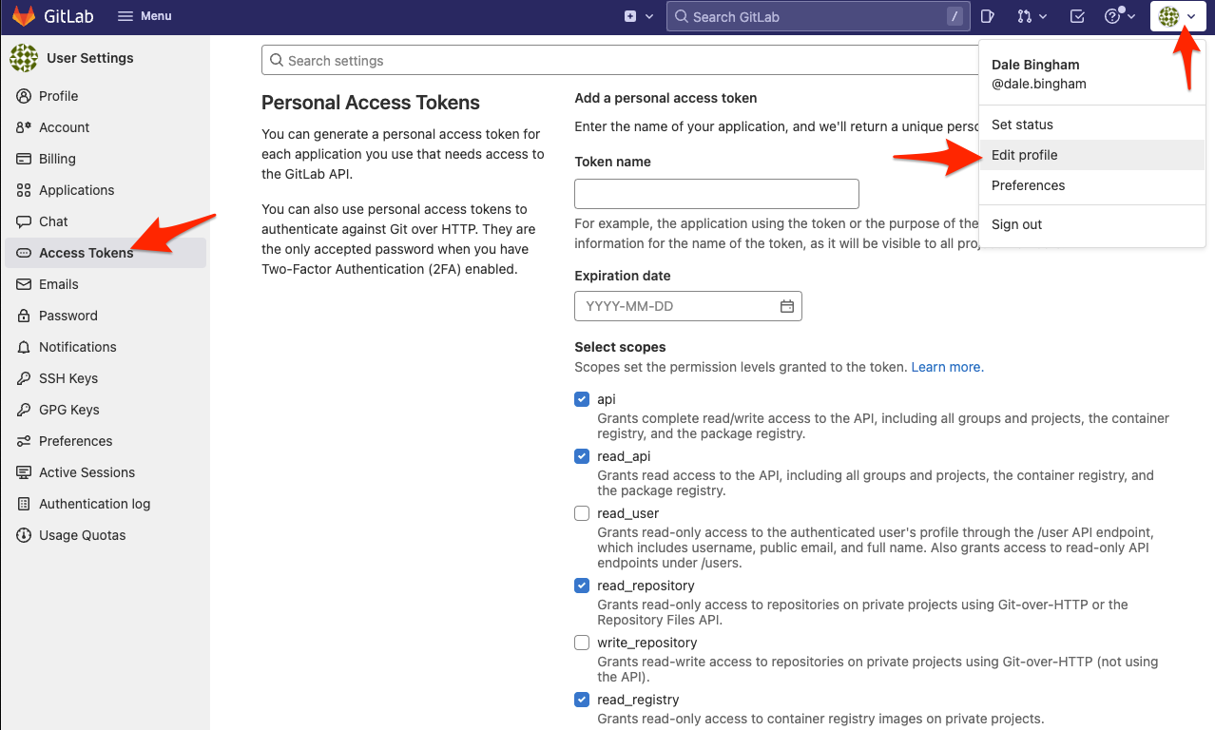Uncheck the read_api scope checkbox
This screenshot has height=730, width=1215.
pos(582,456)
